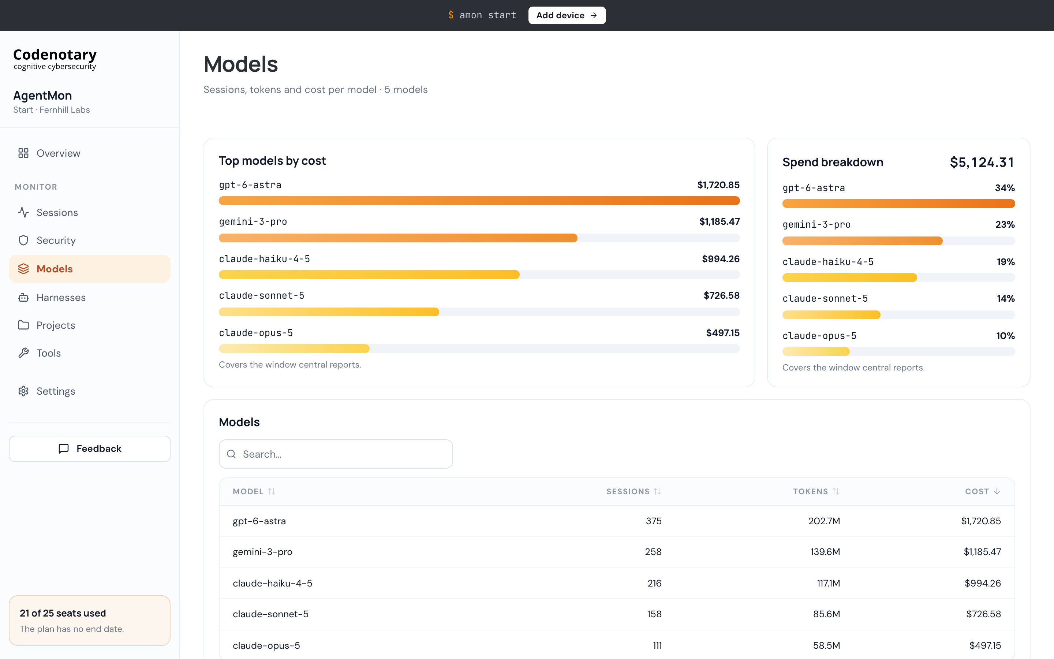Select the gemini-3-pro table row name

263,552
